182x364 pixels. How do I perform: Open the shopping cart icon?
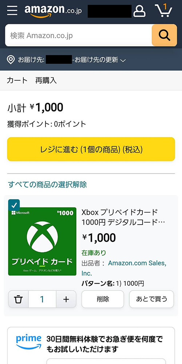164,11
